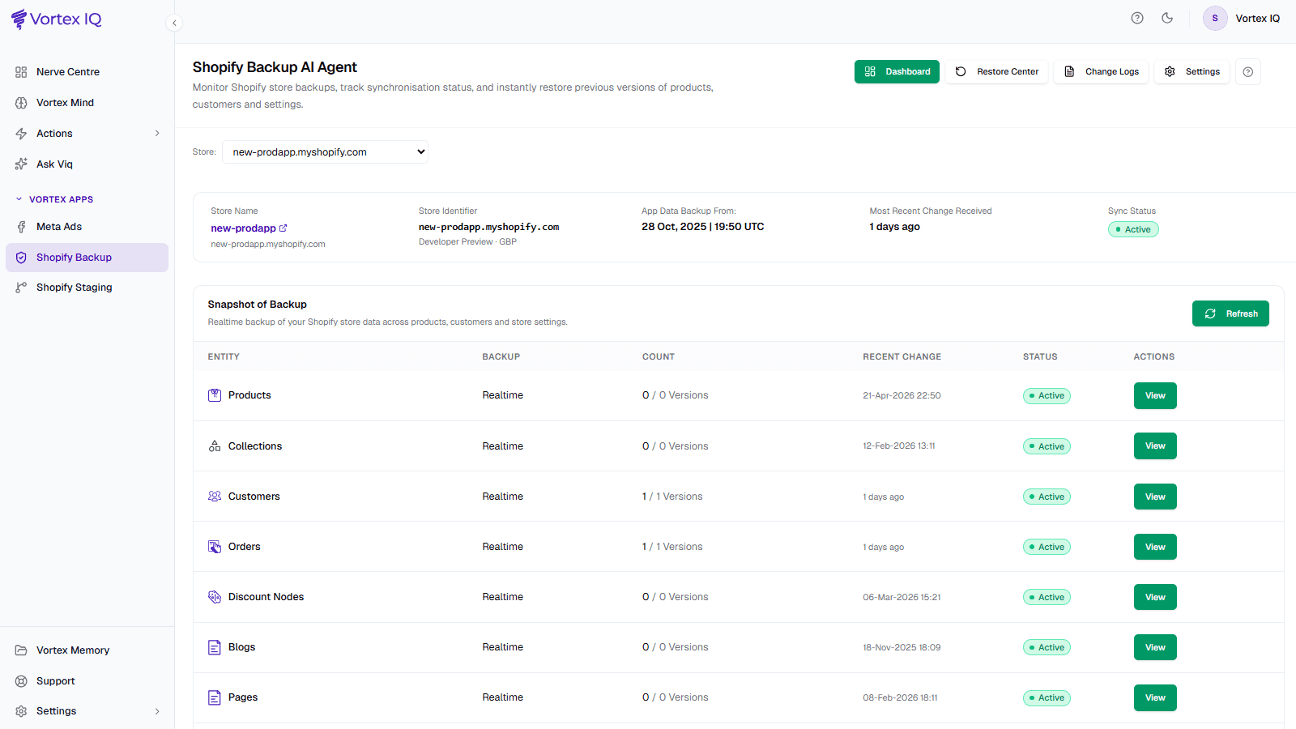This screenshot has width=1296, height=729.
Task: Toggle dark mode moon icon
Action: coord(1167,18)
